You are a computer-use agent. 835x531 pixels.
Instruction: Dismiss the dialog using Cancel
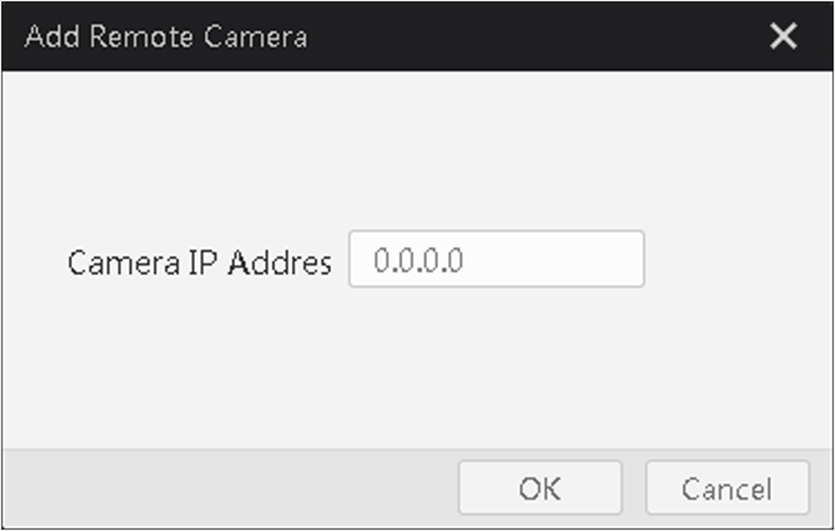727,489
